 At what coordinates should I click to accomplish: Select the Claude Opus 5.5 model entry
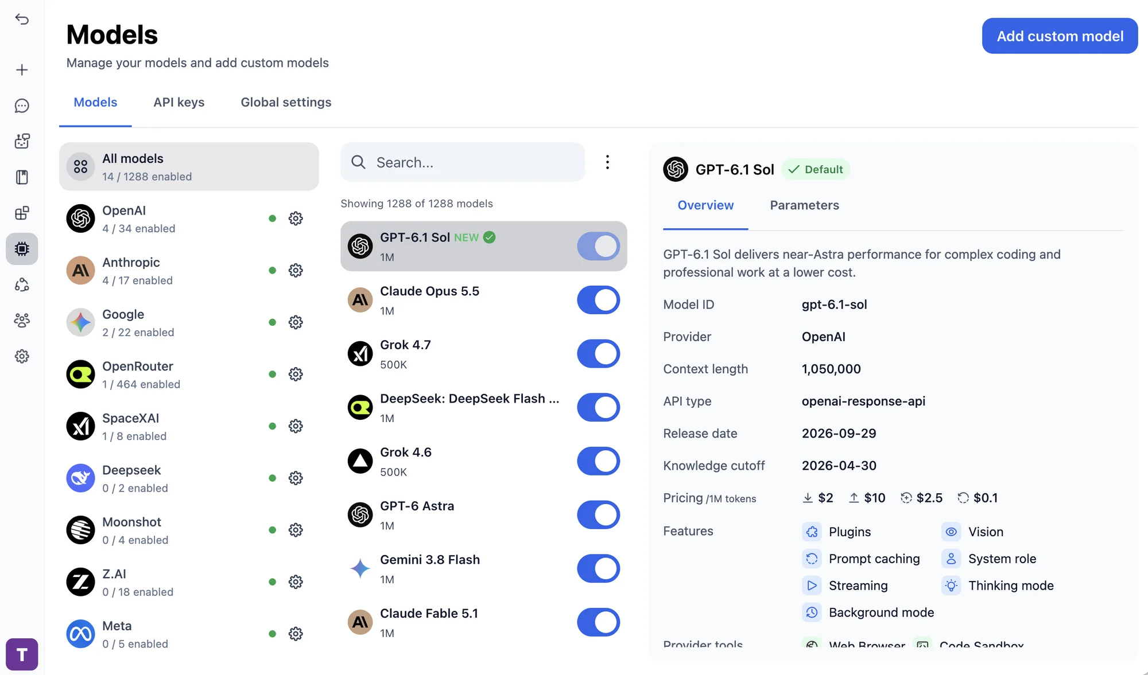[483, 300]
